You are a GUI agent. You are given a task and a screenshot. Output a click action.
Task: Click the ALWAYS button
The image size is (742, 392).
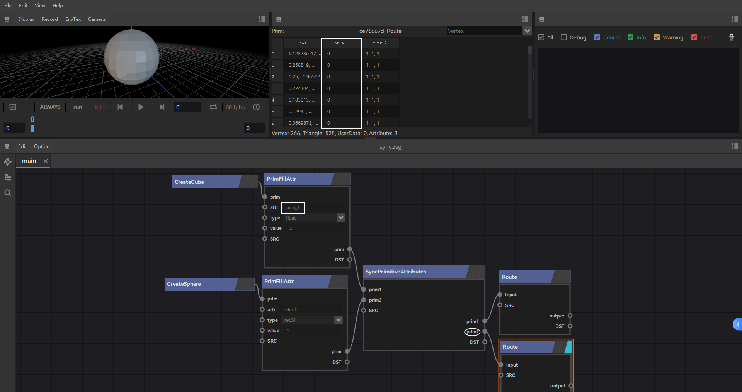tap(50, 107)
